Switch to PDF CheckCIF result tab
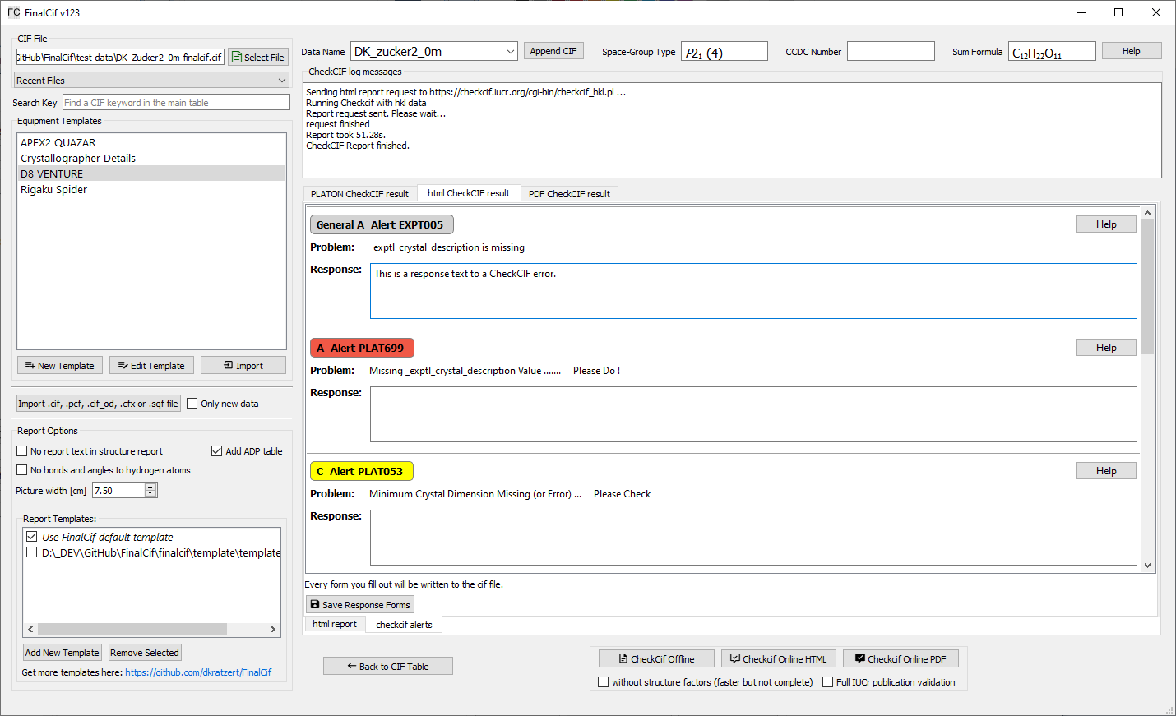This screenshot has width=1176, height=716. 569,194
